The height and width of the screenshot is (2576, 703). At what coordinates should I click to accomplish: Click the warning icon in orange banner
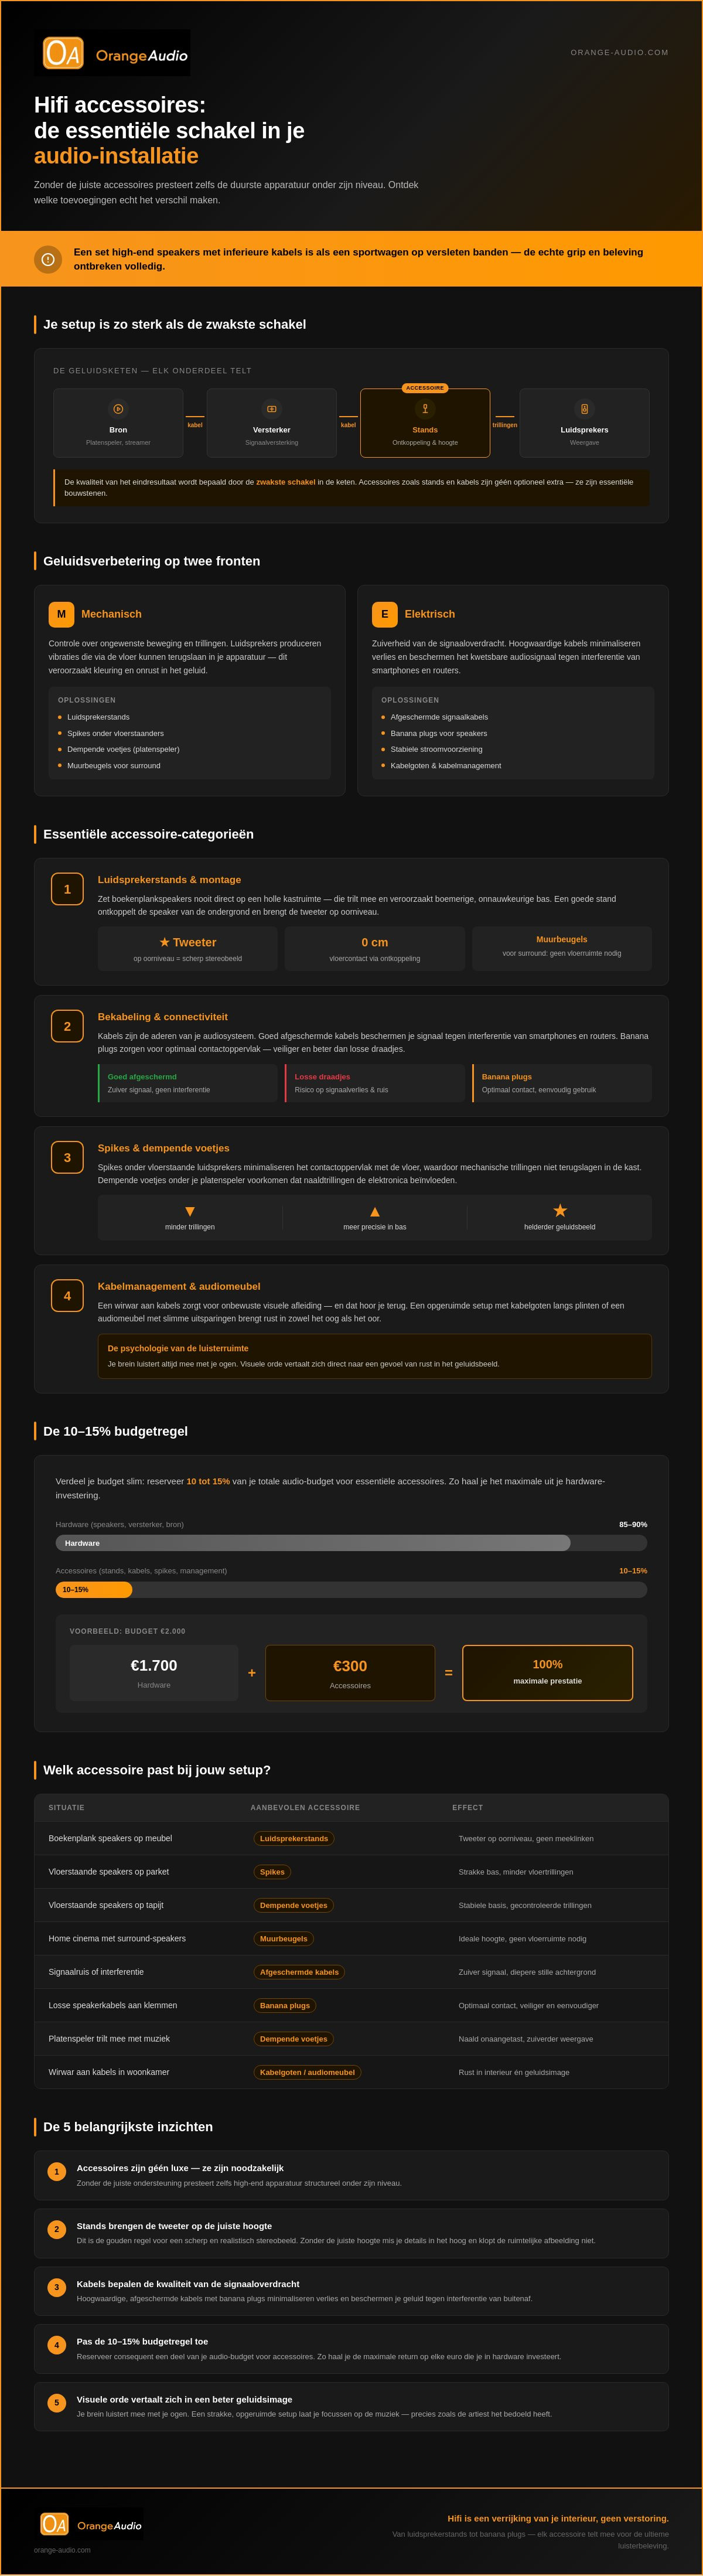pyautogui.click(x=48, y=259)
